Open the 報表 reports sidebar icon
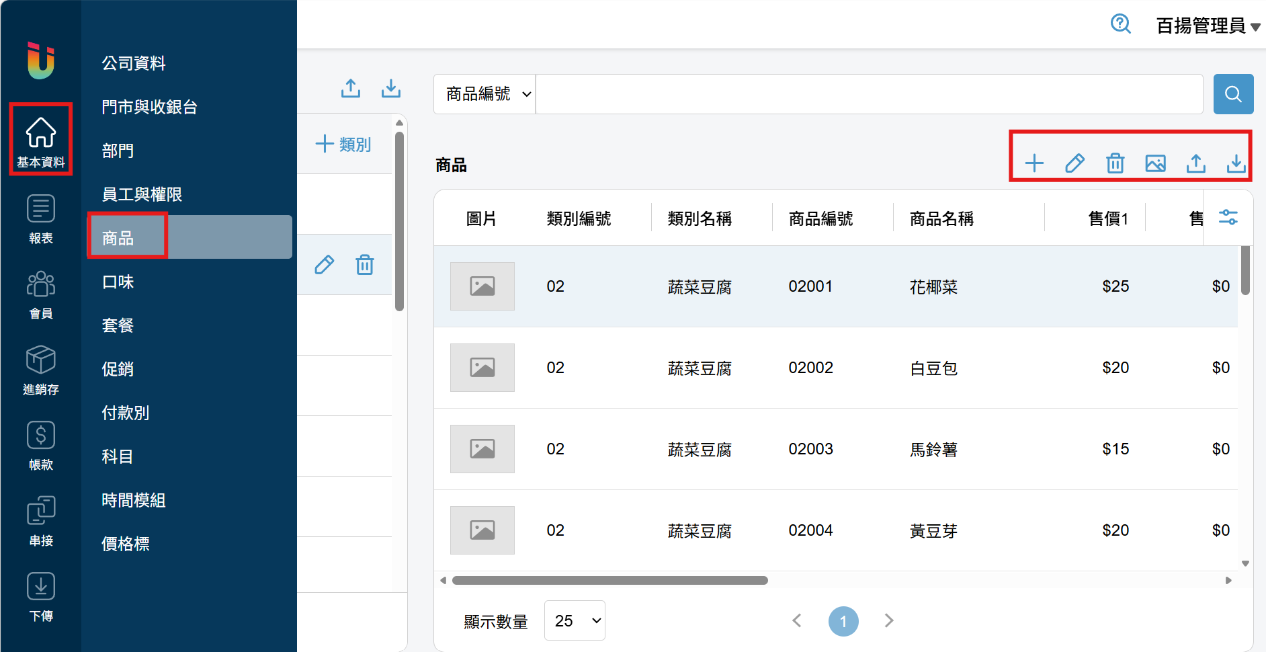Image resolution: width=1266 pixels, height=652 pixels. click(41, 218)
